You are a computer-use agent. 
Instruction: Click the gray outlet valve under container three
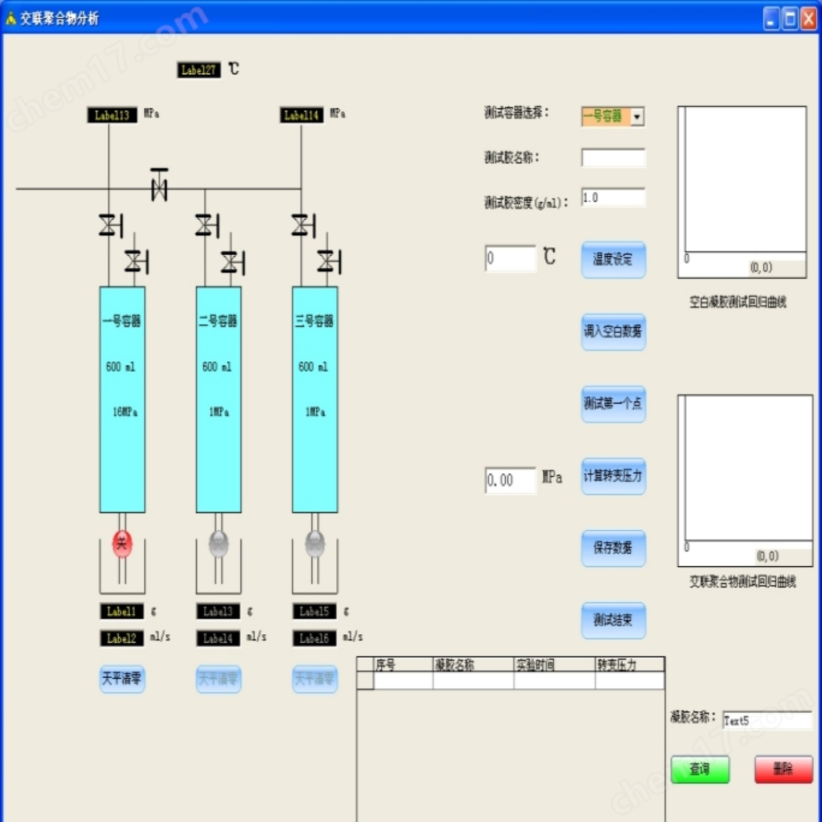(x=315, y=543)
